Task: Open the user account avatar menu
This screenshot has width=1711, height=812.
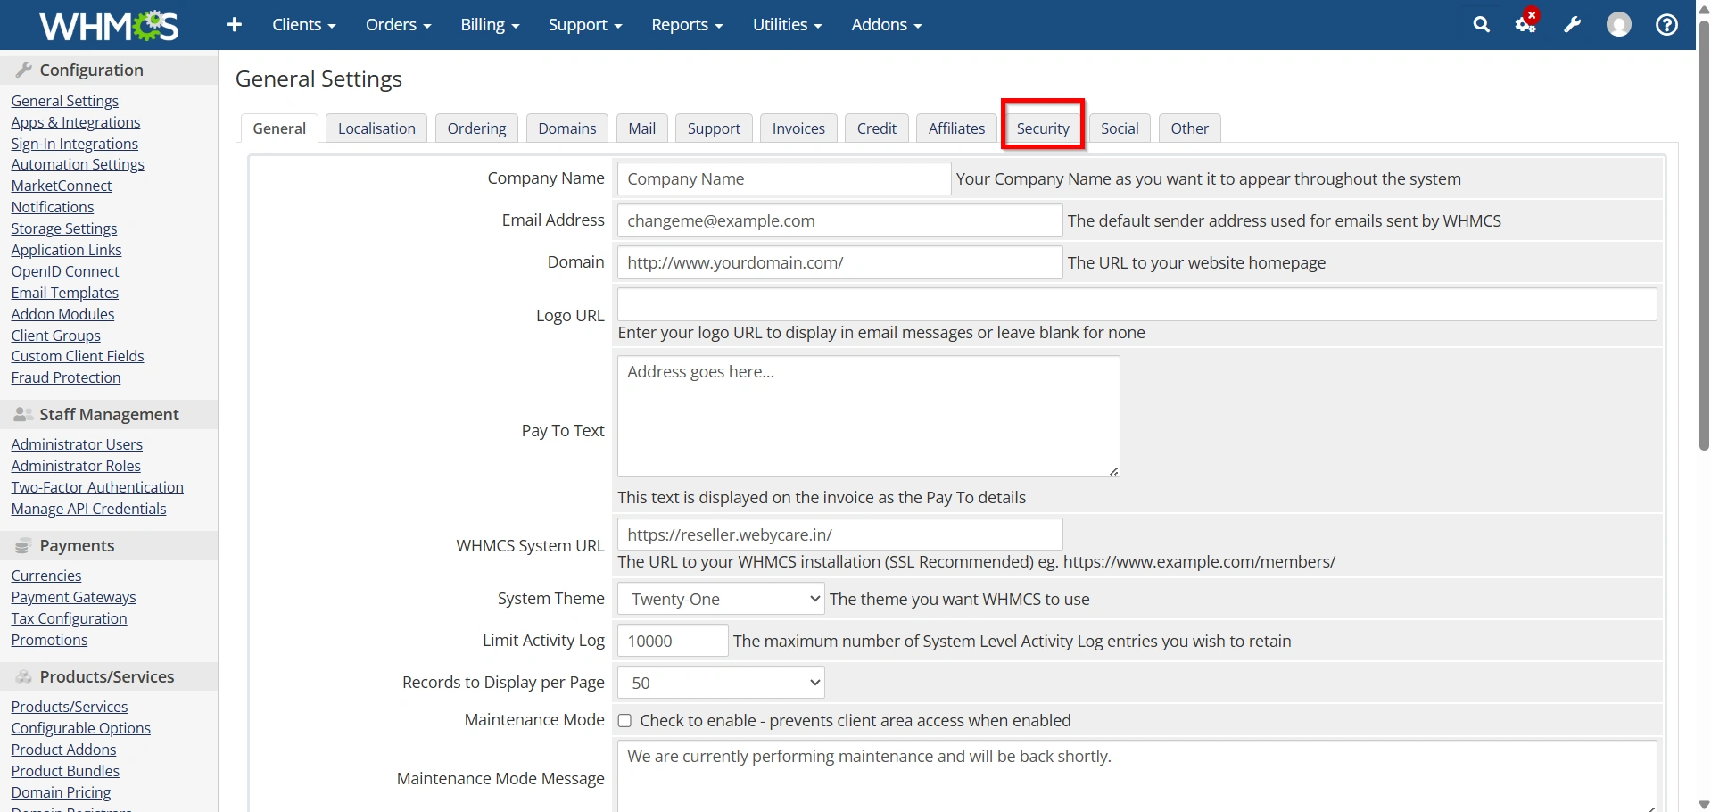Action: (1618, 25)
